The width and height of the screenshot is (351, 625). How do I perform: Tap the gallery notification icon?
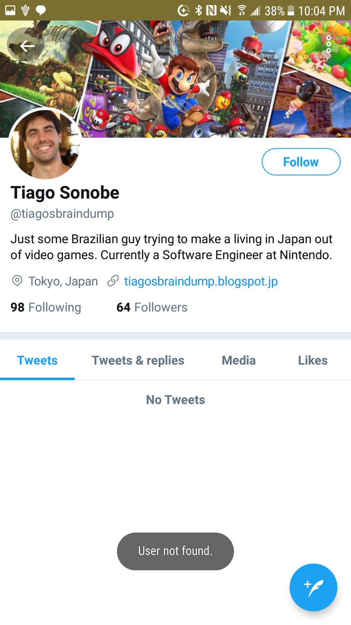click(10, 10)
